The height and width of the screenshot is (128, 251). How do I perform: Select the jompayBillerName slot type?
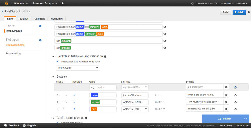coord(15,45)
